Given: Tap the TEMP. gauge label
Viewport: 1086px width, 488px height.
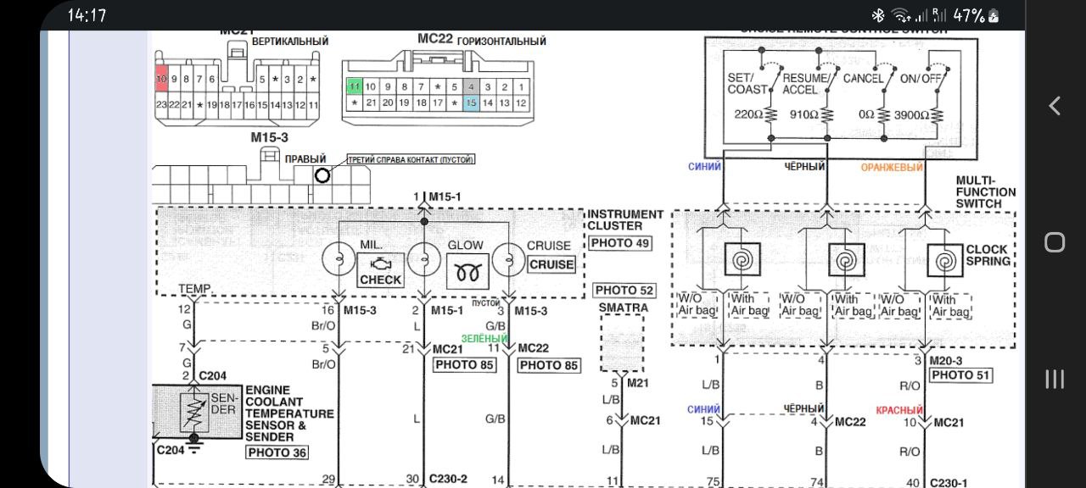Looking at the screenshot, I should (195, 289).
